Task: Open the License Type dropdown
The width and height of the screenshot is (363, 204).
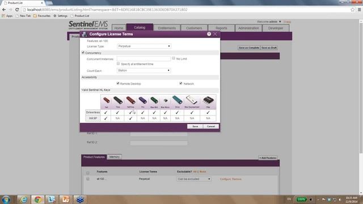Action: coord(143,46)
